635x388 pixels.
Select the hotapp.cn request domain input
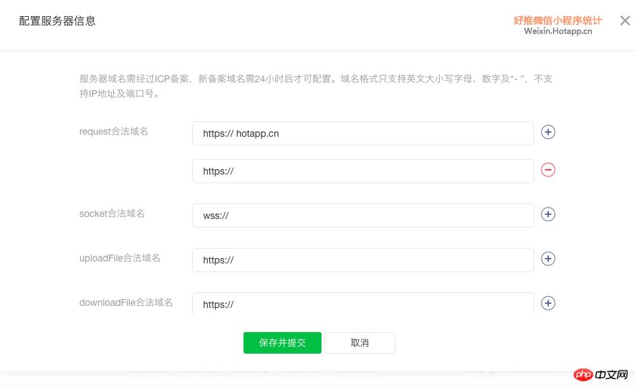point(363,133)
